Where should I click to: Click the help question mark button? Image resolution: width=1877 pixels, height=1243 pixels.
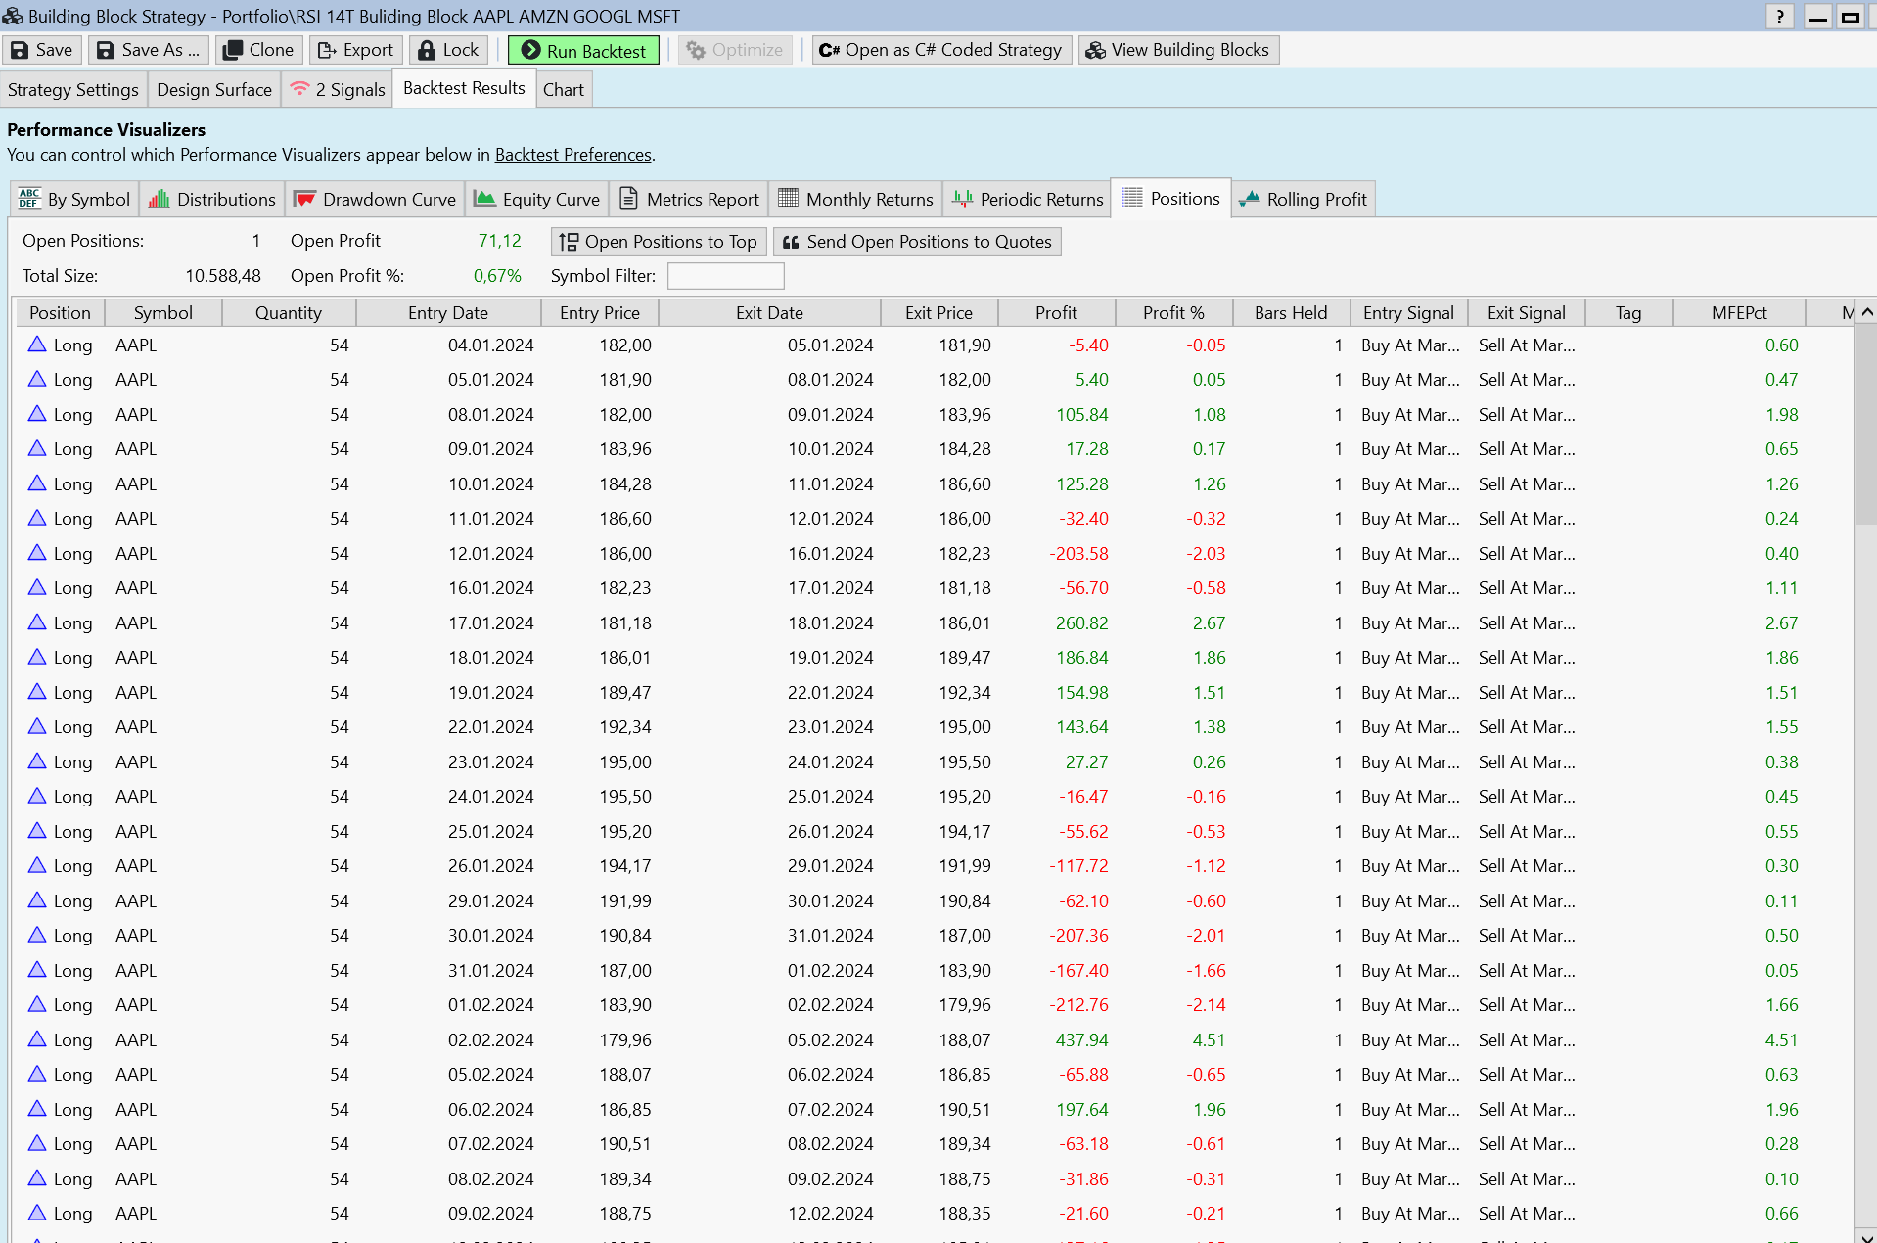pyautogui.click(x=1779, y=17)
